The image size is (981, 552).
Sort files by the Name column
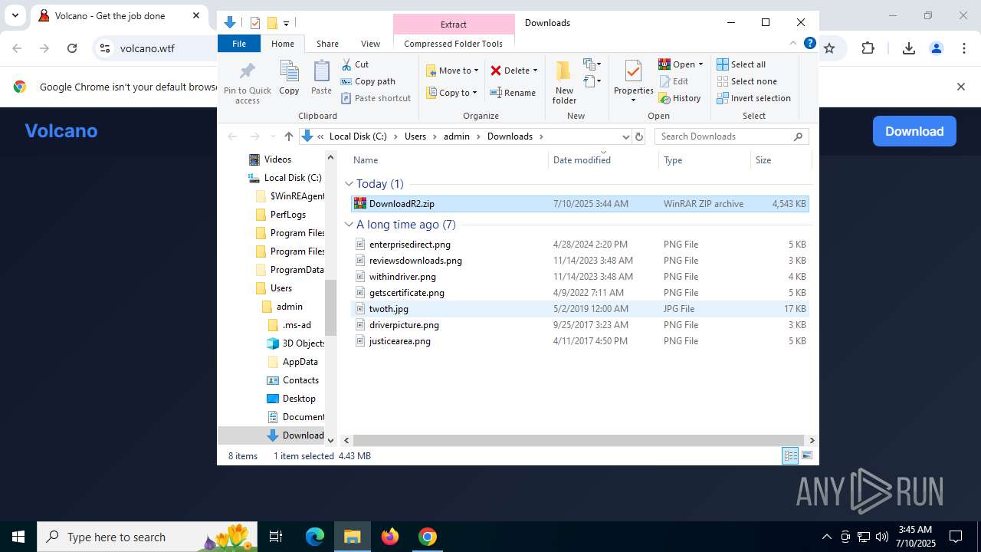pos(448,160)
